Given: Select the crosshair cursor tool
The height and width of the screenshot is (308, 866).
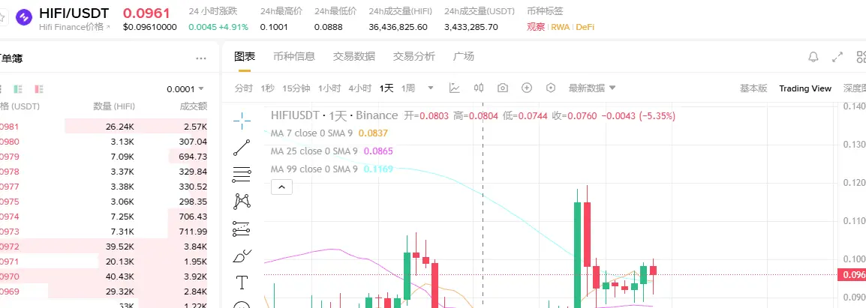Looking at the screenshot, I should (x=242, y=119).
